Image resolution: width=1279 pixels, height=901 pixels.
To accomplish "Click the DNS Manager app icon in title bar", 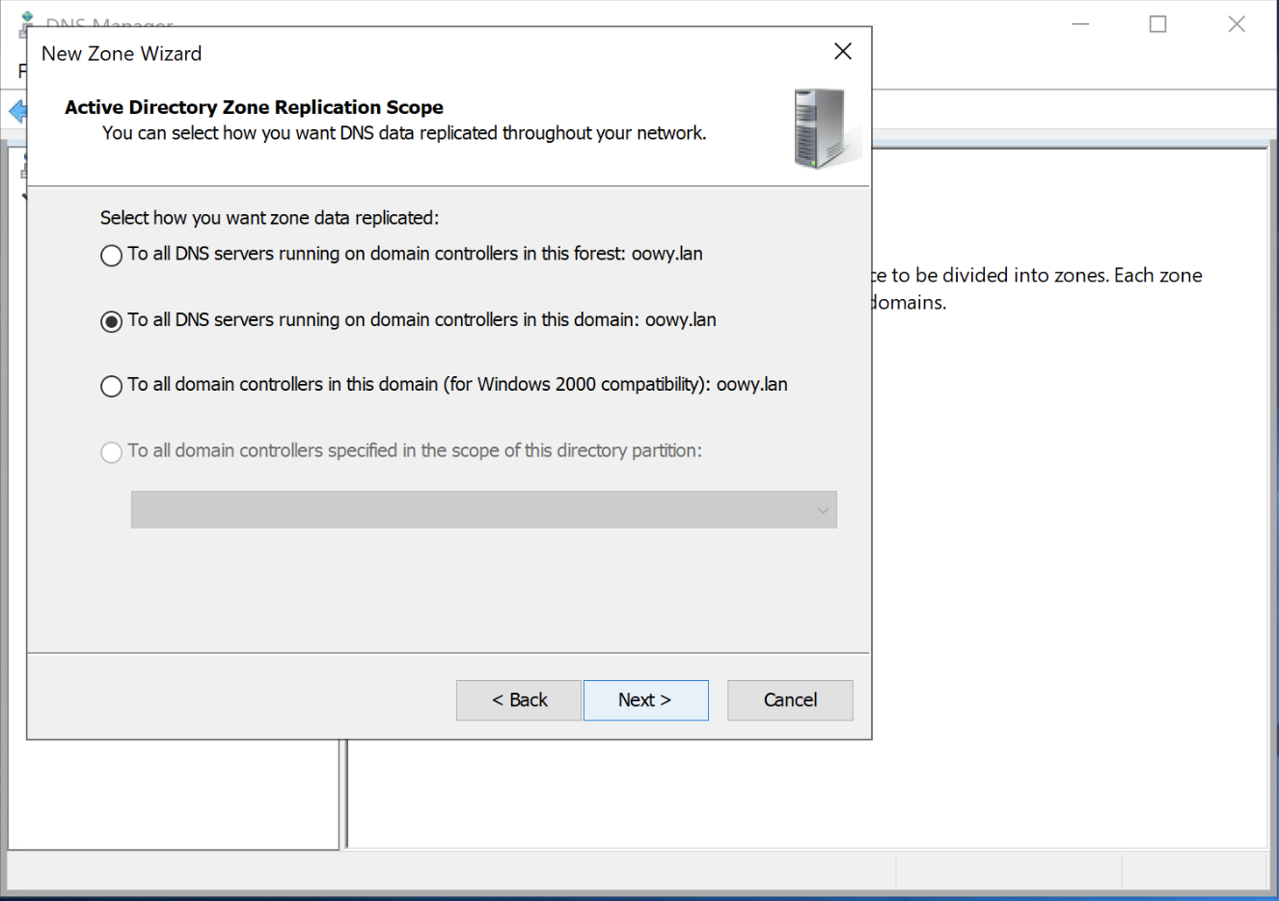I will click(x=26, y=21).
